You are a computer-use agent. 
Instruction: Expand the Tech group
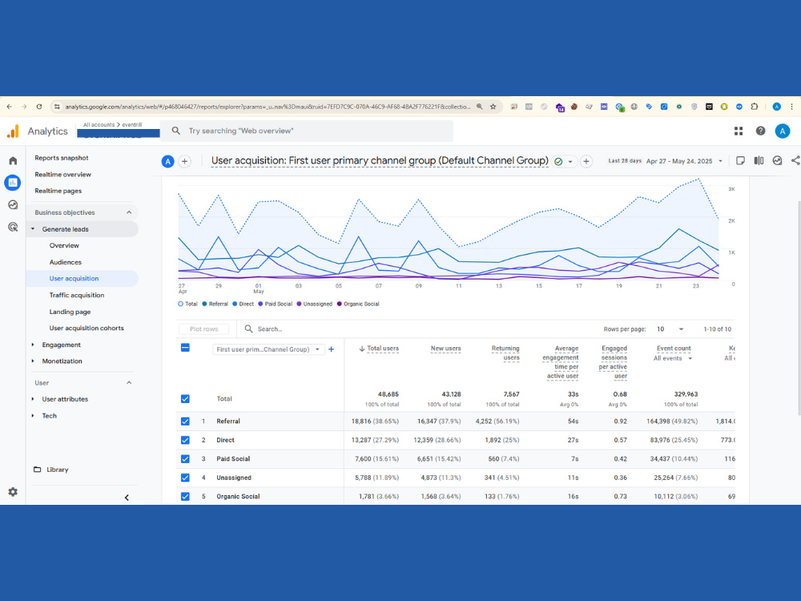click(x=33, y=416)
